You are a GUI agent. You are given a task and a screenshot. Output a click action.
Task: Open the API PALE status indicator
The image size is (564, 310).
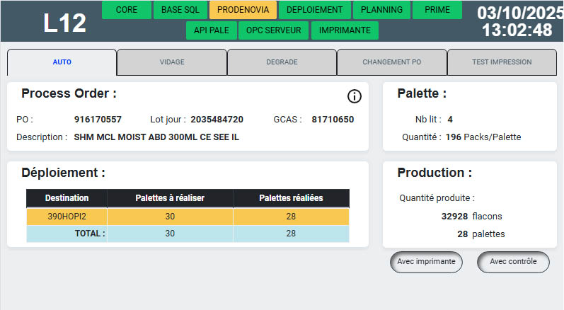point(210,30)
